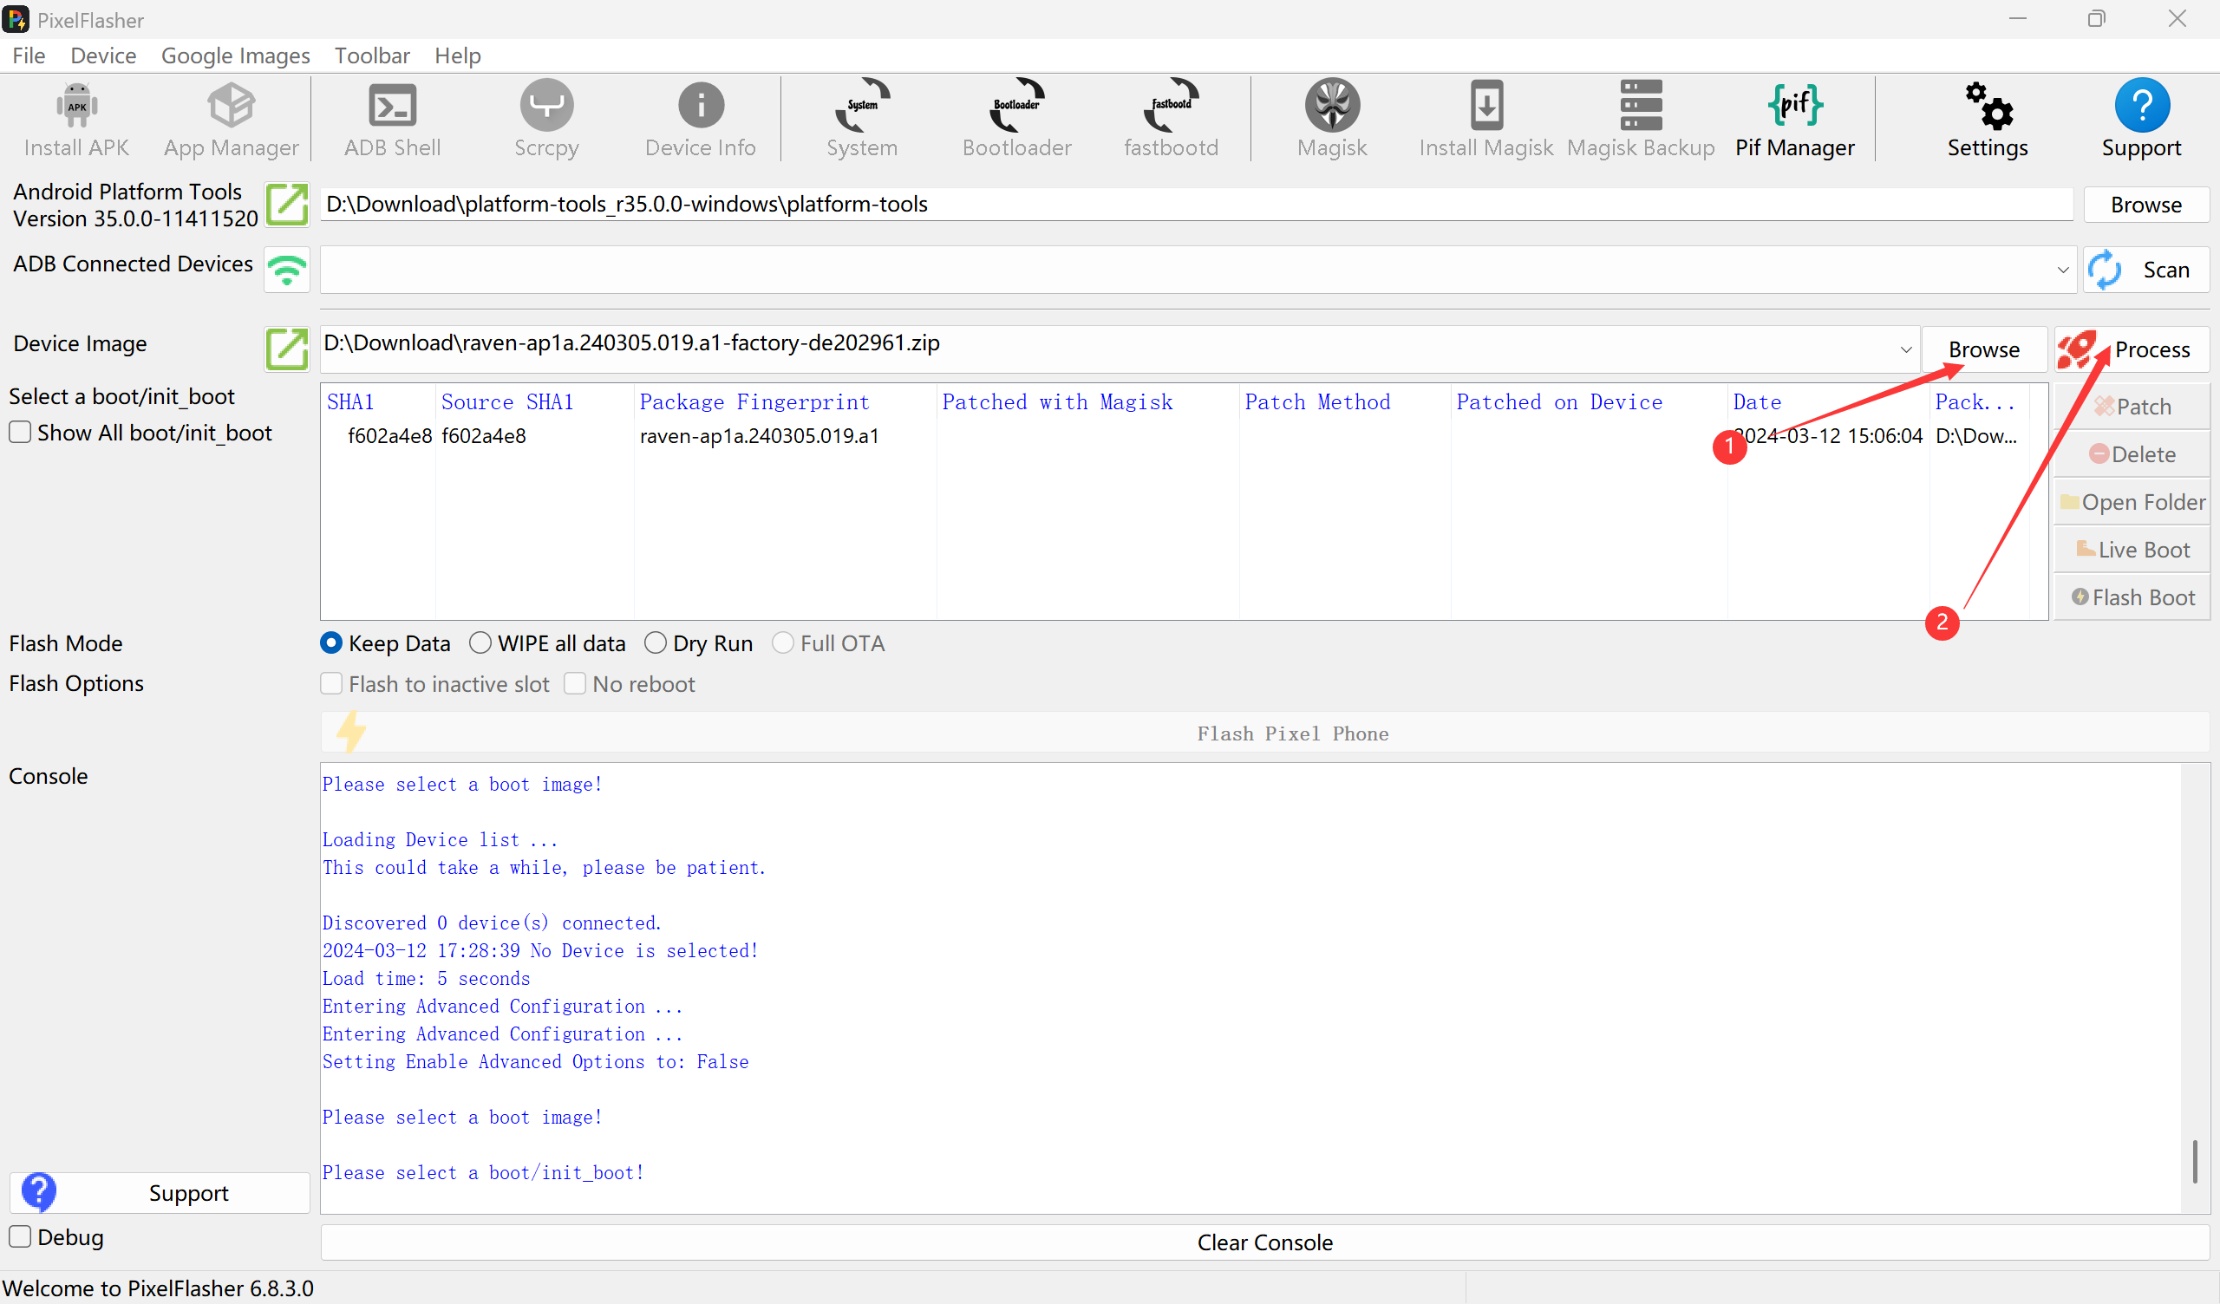Image resolution: width=2220 pixels, height=1304 pixels.
Task: Start Scrcpy screen mirroring
Action: click(x=546, y=120)
